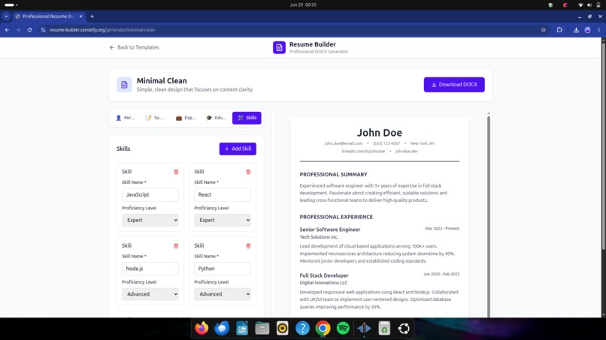Delete the React skill via trash icon
This screenshot has height=340, width=606.
[248, 172]
